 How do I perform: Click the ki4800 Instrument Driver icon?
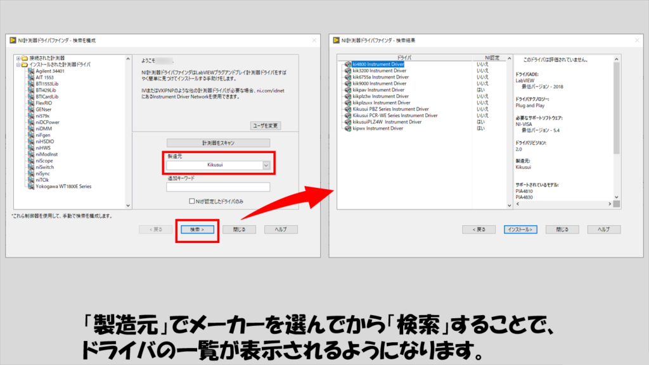[x=348, y=65]
